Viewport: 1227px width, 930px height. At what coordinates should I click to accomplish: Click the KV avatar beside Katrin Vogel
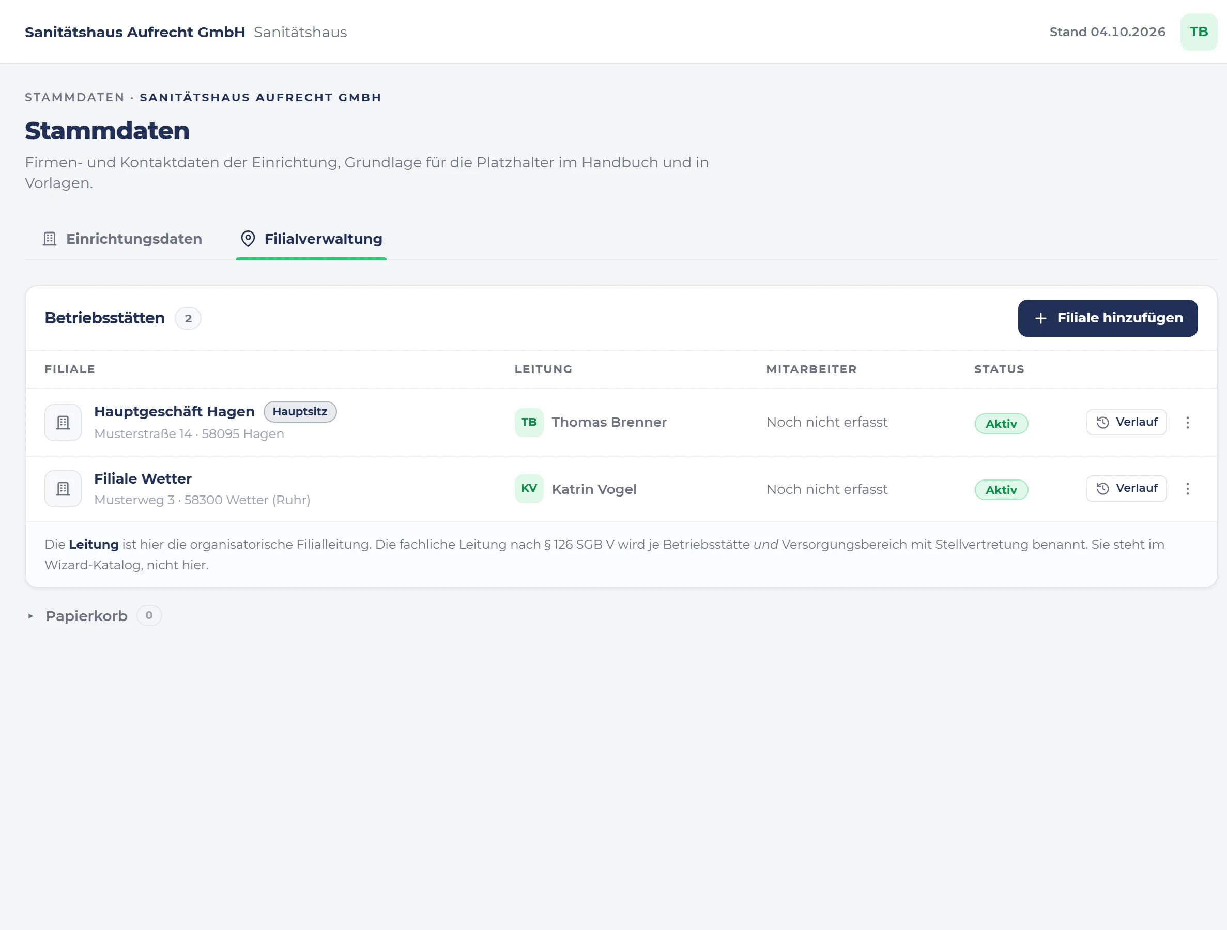click(529, 489)
